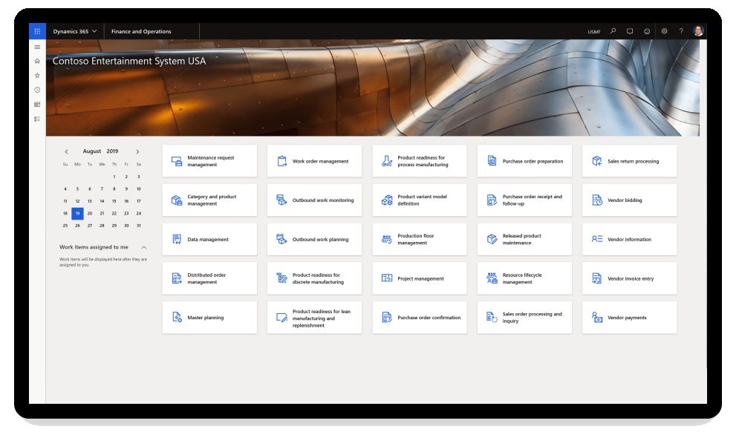This screenshot has width=739, height=432.
Task: Open the app launcher waffle icon
Action: pyautogui.click(x=37, y=31)
